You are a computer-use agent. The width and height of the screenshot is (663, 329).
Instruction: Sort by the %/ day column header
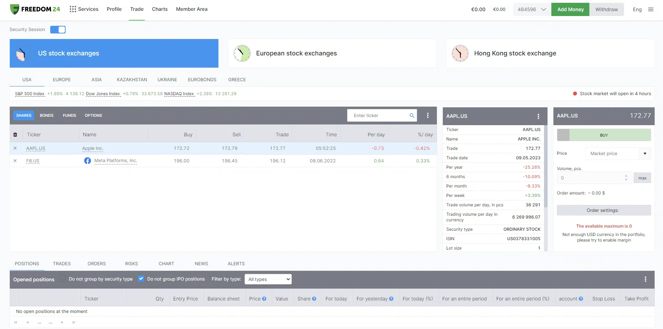tap(425, 135)
